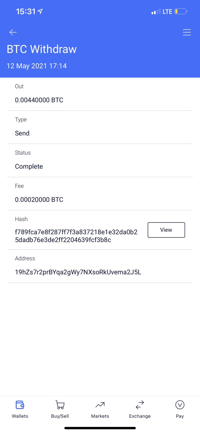Tap the Wallets icon in bottom bar
This screenshot has width=200, height=433.
tap(20, 405)
